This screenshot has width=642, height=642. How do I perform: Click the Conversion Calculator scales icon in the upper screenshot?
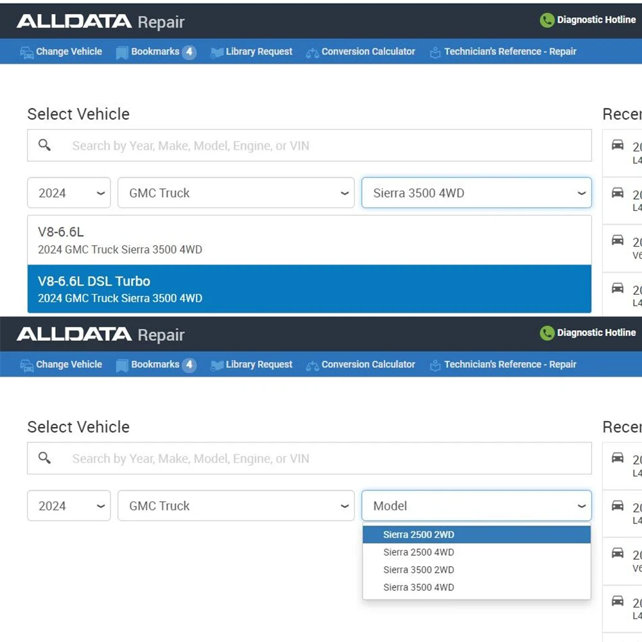312,53
